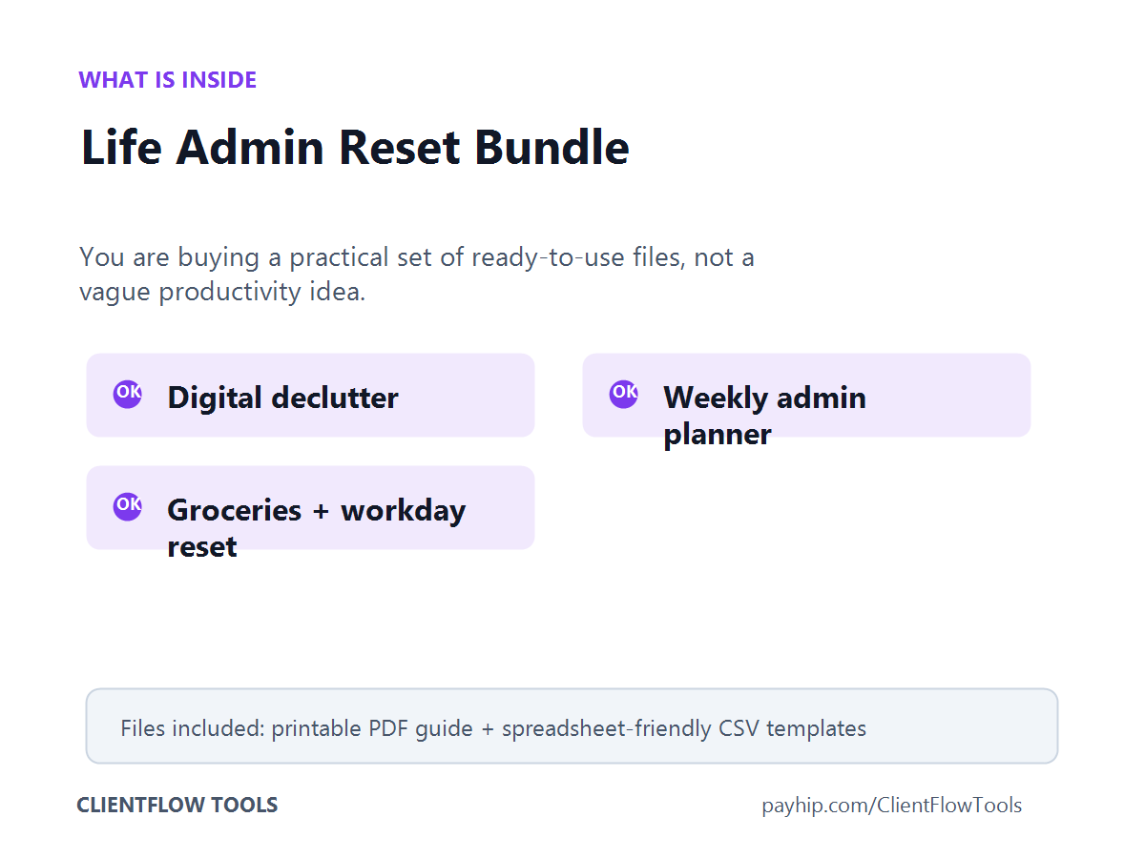Viewport: 1145px width, 858px height.
Task: Select the Digital declutter card title
Action: [x=282, y=398]
